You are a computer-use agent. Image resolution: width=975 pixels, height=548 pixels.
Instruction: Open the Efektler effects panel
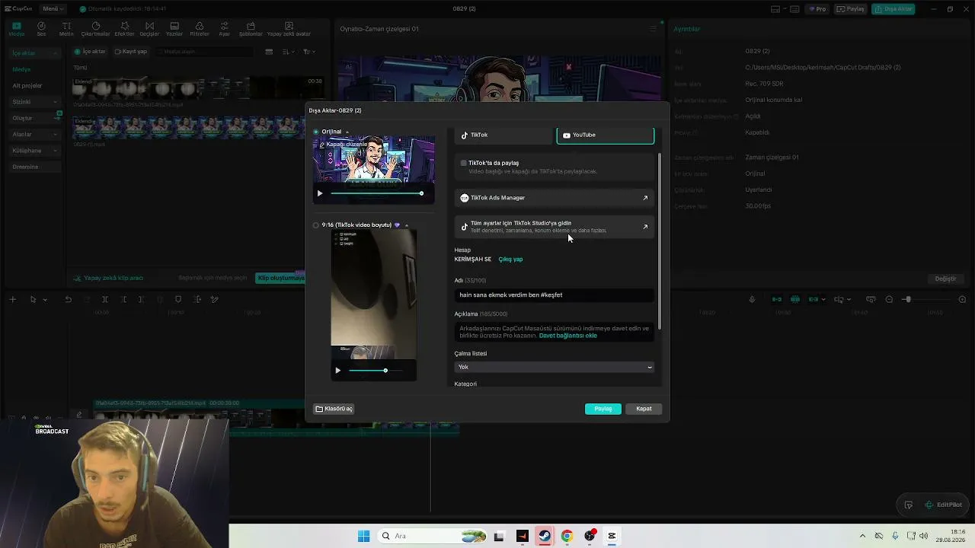(x=124, y=29)
